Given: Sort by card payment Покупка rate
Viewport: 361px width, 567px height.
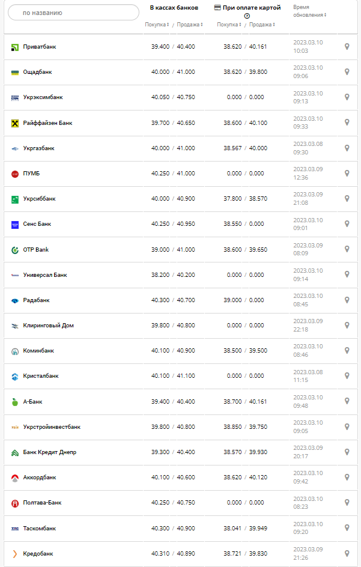Looking at the screenshot, I should tap(229, 25).
